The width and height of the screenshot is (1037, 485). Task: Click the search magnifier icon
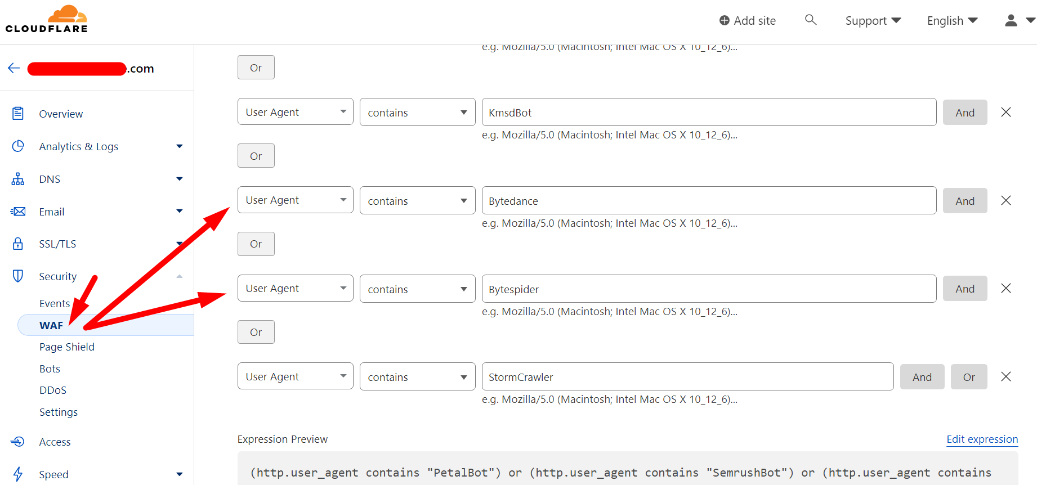811,20
